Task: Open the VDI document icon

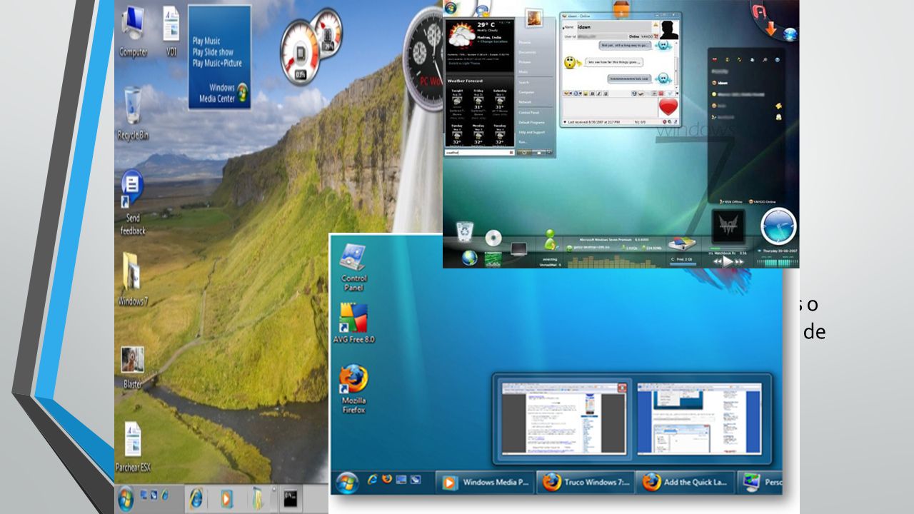Action: coord(171,31)
